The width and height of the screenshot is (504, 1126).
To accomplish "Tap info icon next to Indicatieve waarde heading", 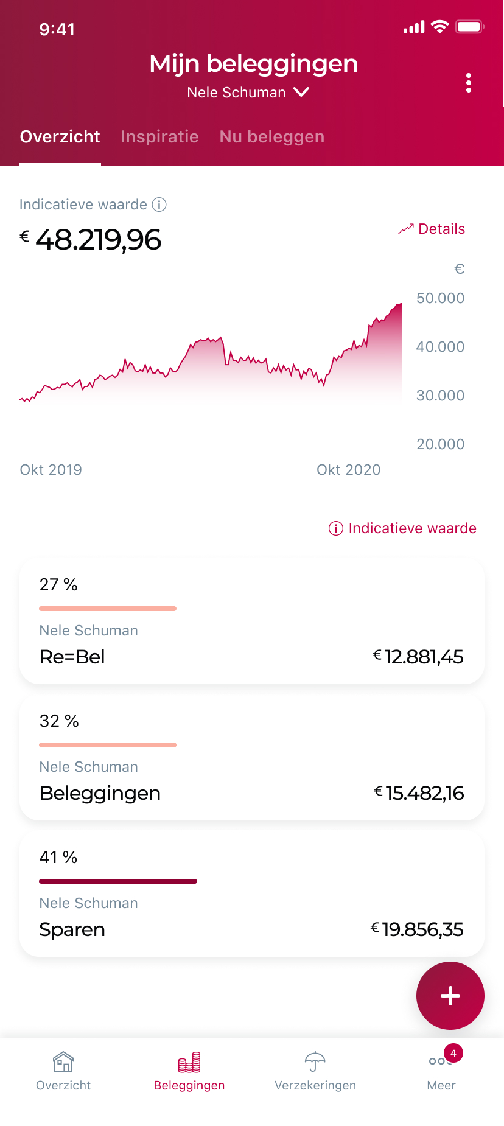I will click(159, 205).
